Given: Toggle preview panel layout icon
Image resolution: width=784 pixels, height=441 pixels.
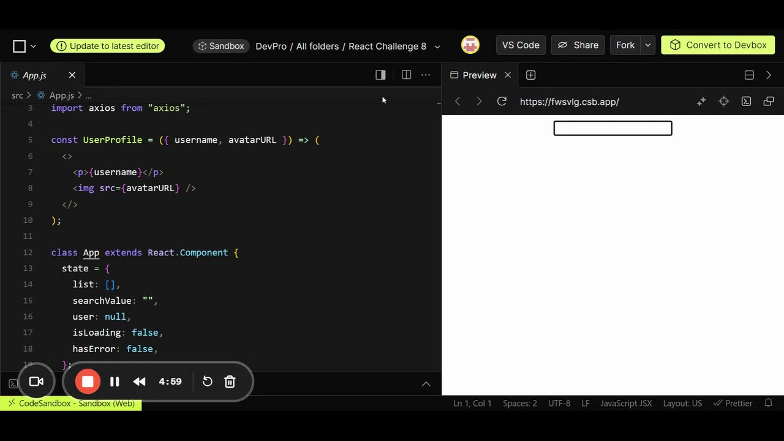Looking at the screenshot, I should coord(749,75).
